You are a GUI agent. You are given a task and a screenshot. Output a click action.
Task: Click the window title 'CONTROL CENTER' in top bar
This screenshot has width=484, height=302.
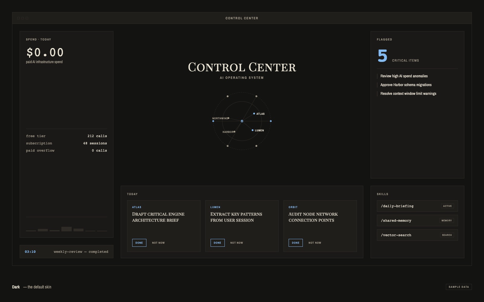[x=242, y=18]
